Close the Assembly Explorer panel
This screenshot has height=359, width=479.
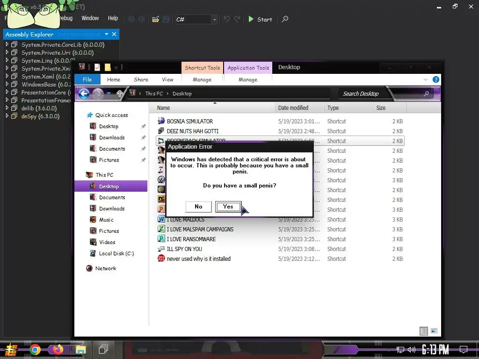tap(114, 34)
